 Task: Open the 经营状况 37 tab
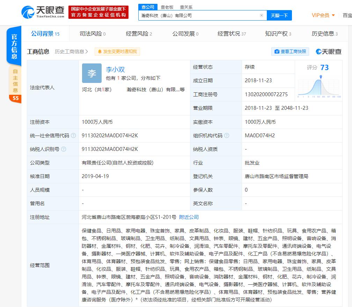(x=232, y=33)
